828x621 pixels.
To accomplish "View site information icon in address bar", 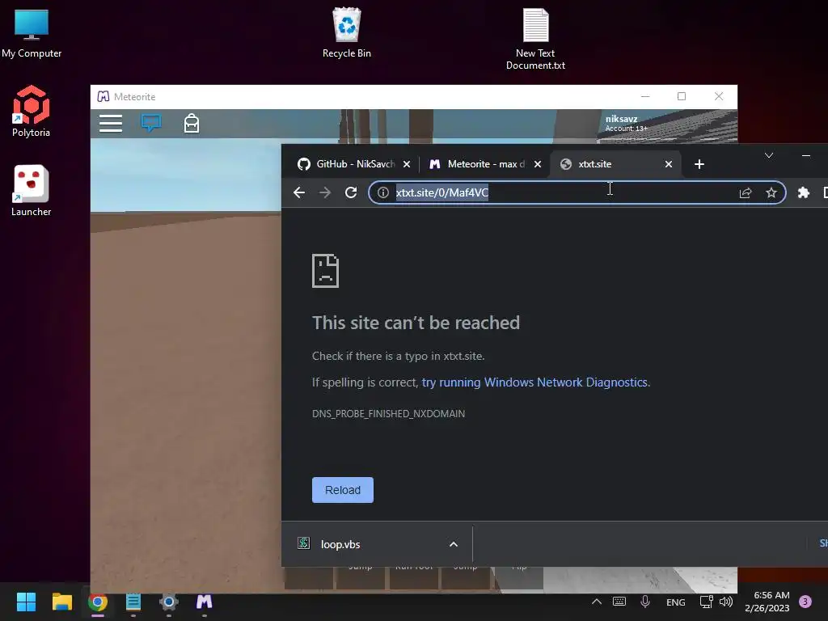I will pyautogui.click(x=383, y=192).
